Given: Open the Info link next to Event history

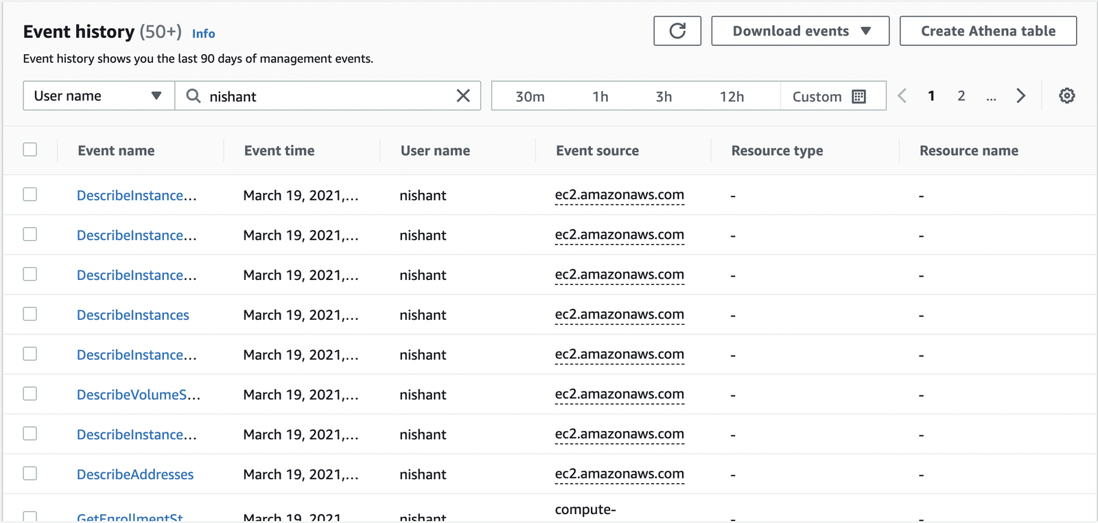Looking at the screenshot, I should [x=203, y=34].
